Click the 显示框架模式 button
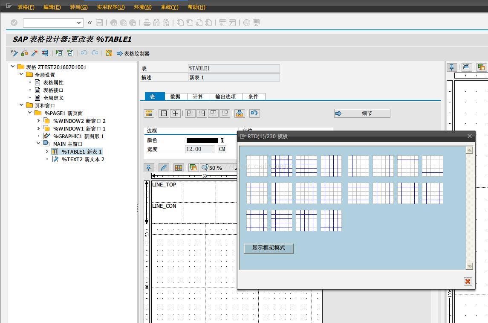The height and width of the screenshot is (323, 488). click(269, 248)
